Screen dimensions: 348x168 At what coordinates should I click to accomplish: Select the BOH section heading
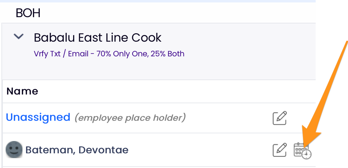(28, 13)
